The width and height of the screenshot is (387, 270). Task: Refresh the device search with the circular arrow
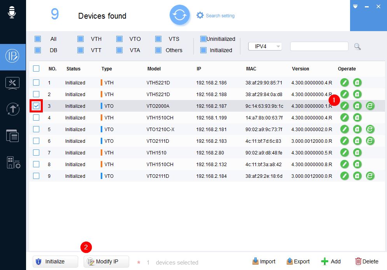tap(179, 15)
